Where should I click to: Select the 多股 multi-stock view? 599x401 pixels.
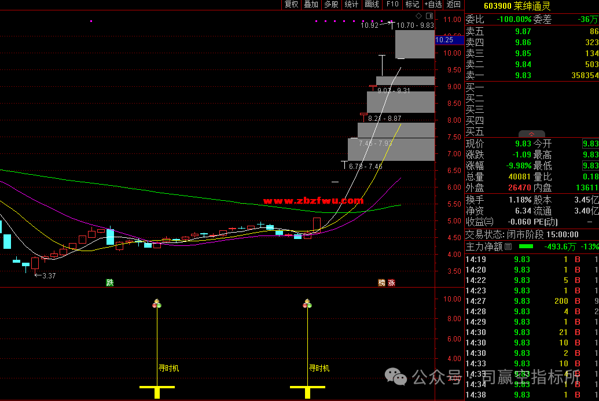coord(331,4)
